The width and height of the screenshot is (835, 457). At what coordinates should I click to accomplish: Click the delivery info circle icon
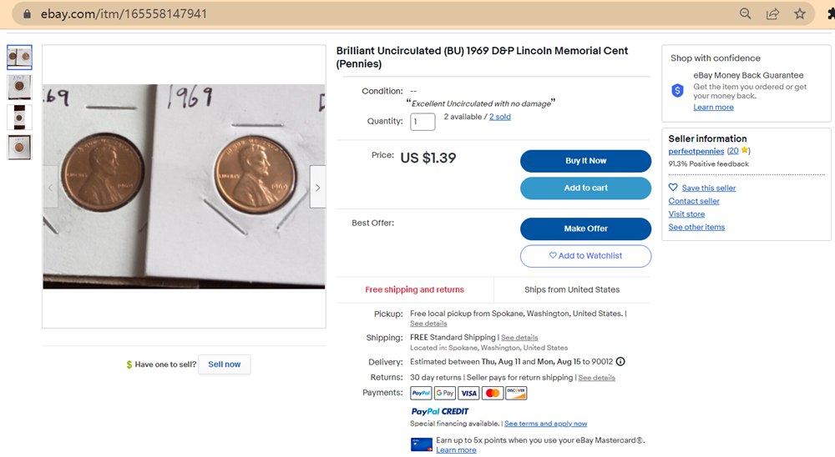pos(620,362)
